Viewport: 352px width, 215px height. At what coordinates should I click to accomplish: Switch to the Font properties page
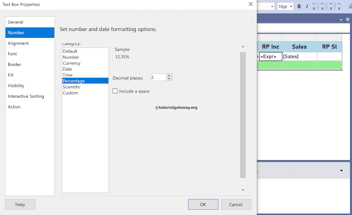pos(12,54)
